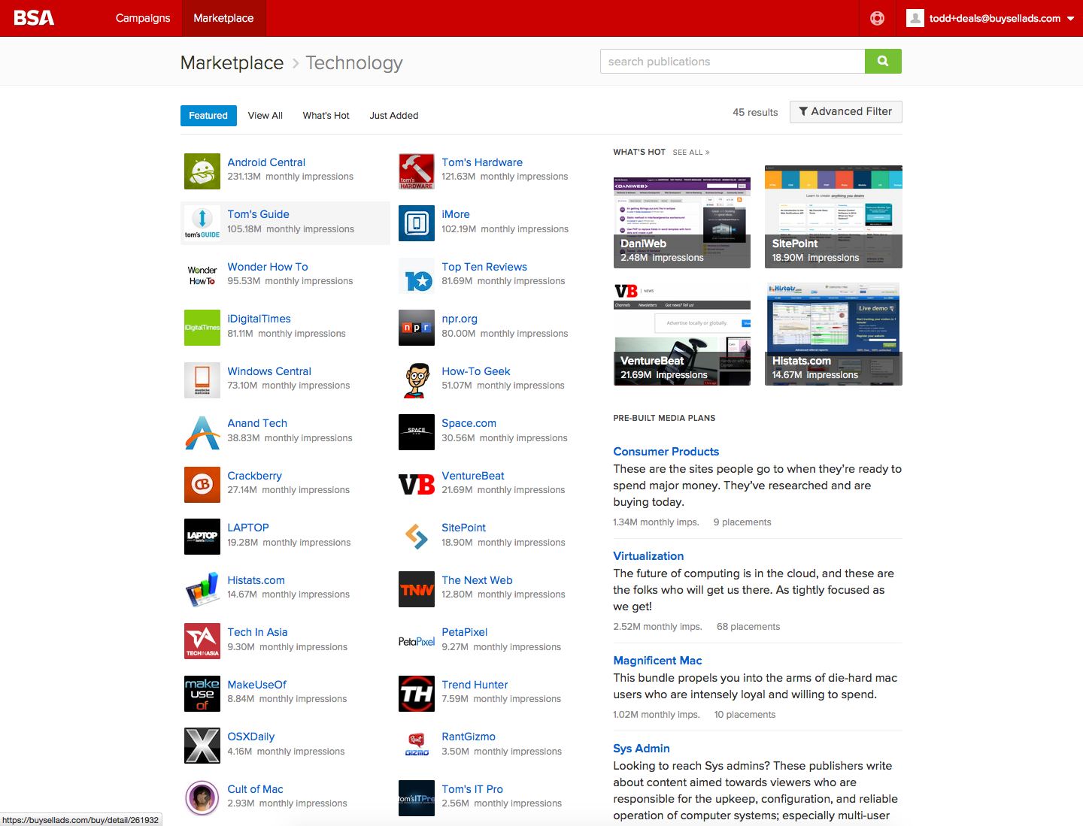The image size is (1083, 826).
Task: Click the Marketplace breadcrumb link
Action: (x=232, y=63)
